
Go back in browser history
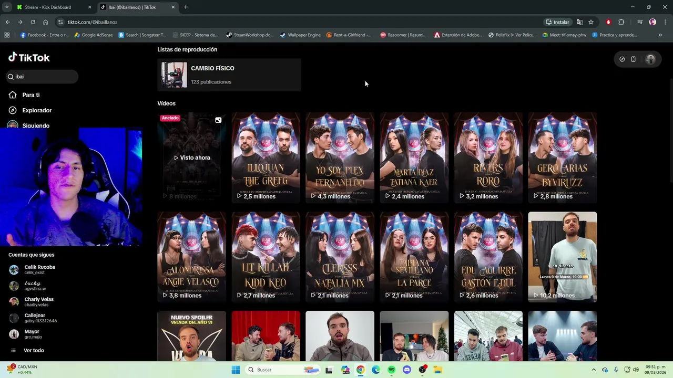(x=7, y=22)
